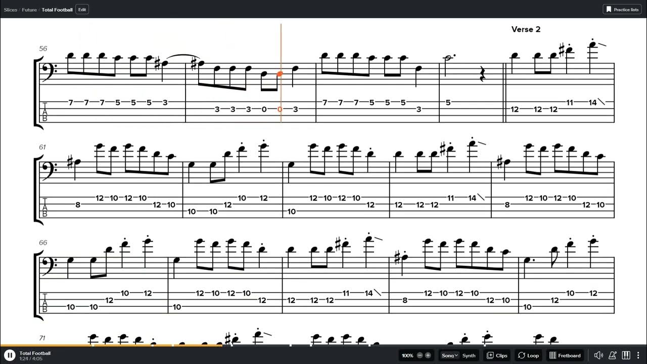The image size is (647, 364).
Task: Click the 100% zoom level text
Action: coord(407,355)
